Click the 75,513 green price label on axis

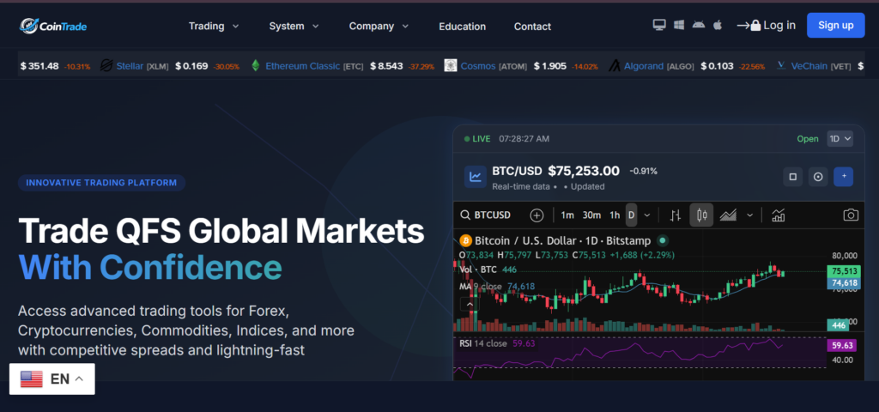845,272
